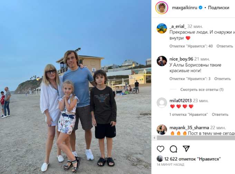
Task: Share post via paper plane icon
Action: click(x=186, y=148)
